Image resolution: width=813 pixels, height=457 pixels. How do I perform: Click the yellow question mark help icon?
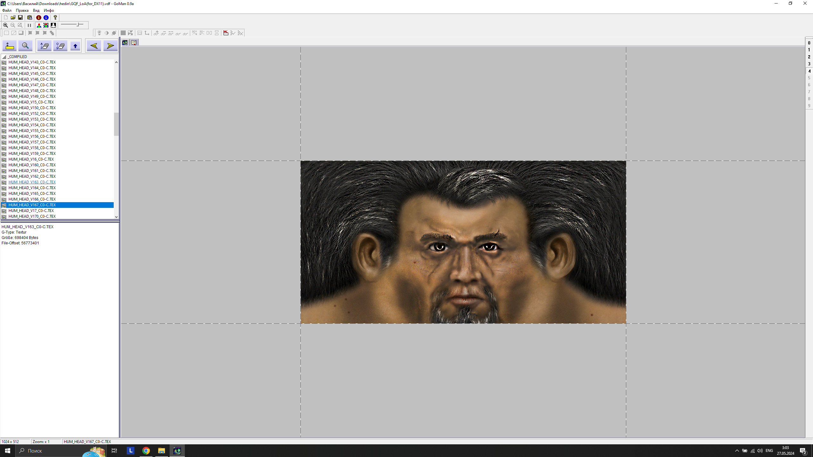[55, 17]
